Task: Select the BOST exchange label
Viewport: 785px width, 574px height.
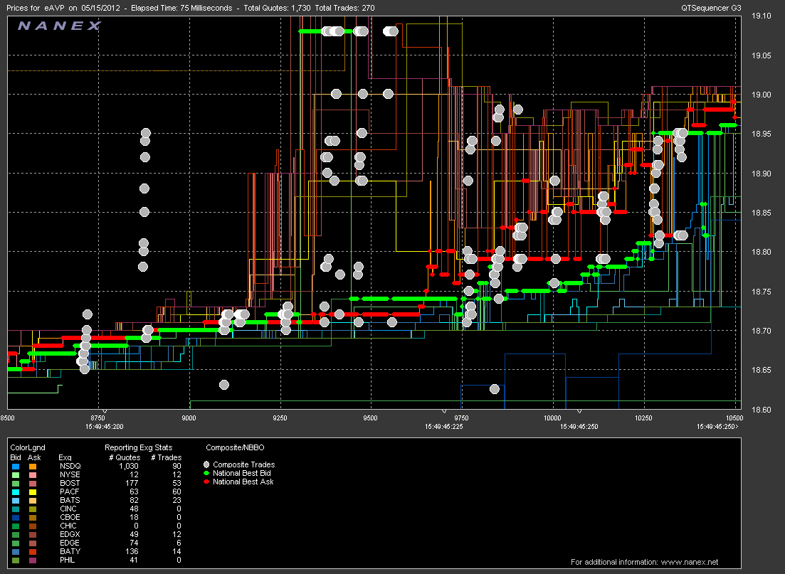Action: 70,483
